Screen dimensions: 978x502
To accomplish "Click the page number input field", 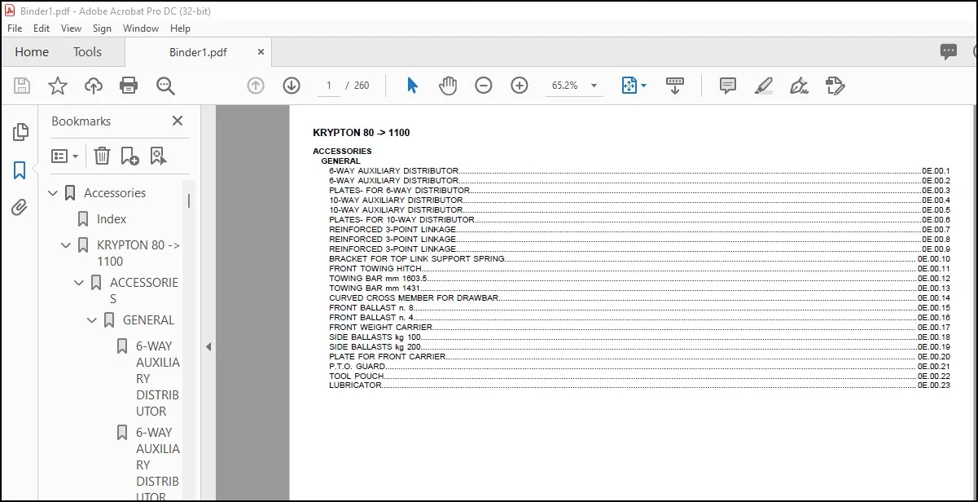I will 329,86.
